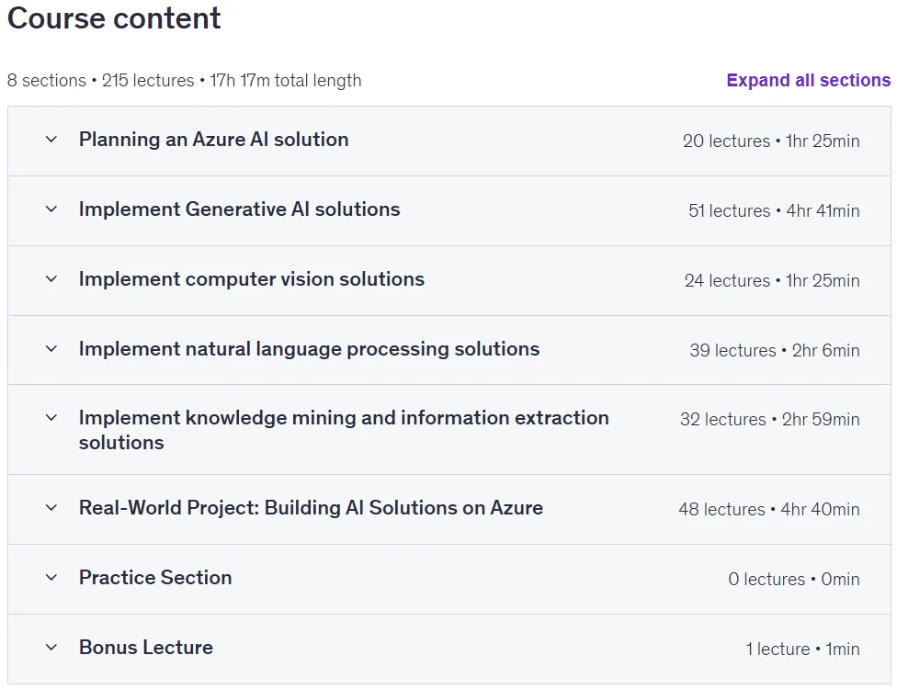897x689 pixels.
Task: Open Implement computer vision solutions heading
Action: tap(252, 279)
